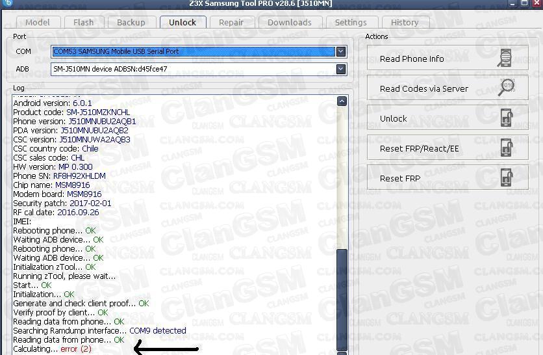This screenshot has height=355, width=543.
Task: Click the log scrollbar up arrow
Action: click(342, 101)
